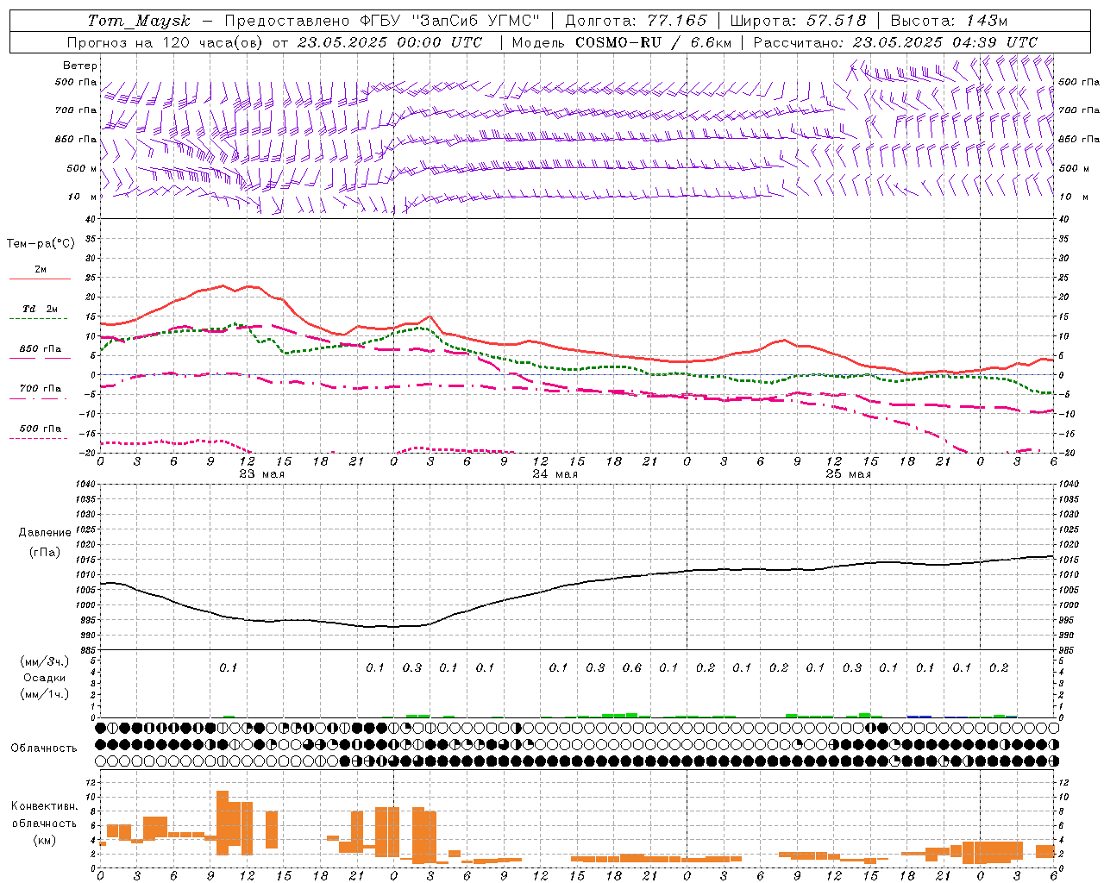Click the "Облачность" cloud cover label
Screen dimensions: 1104x883
coord(44,748)
